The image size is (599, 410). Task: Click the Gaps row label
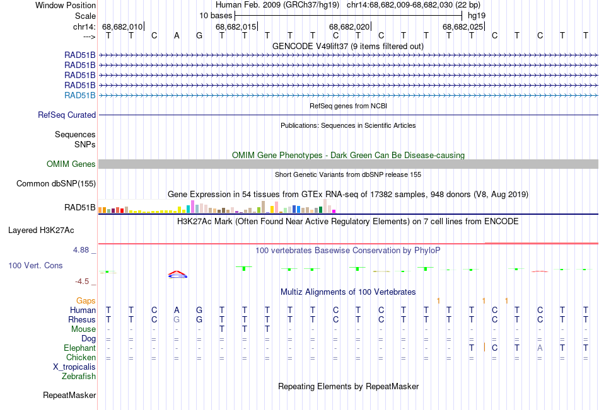pyautogui.click(x=86, y=301)
